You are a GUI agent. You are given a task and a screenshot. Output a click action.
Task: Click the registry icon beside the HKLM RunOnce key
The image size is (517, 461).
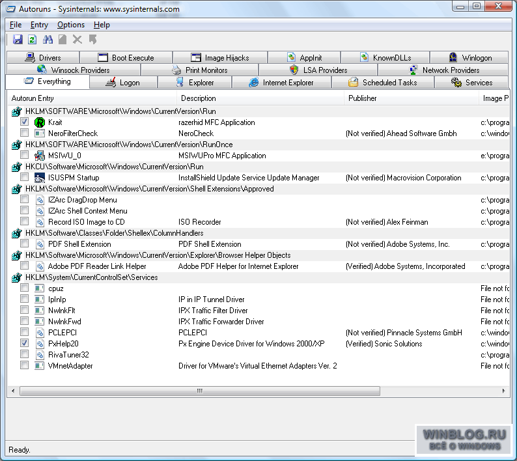click(16, 145)
